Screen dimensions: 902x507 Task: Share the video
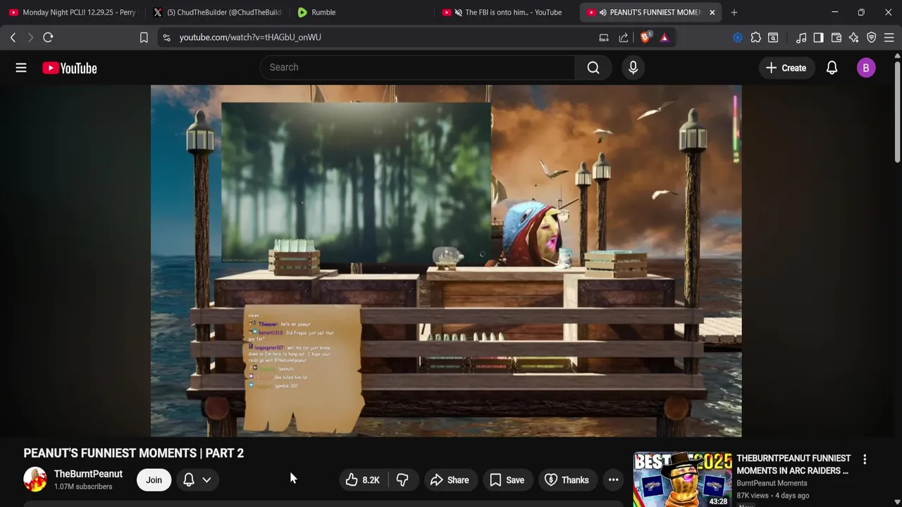(x=450, y=480)
